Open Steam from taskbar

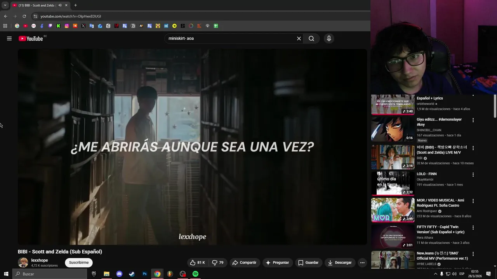click(132, 274)
